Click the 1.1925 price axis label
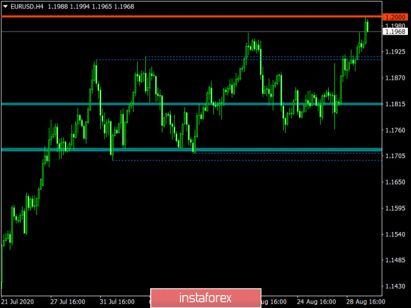The width and height of the screenshot is (411, 308). [394, 52]
